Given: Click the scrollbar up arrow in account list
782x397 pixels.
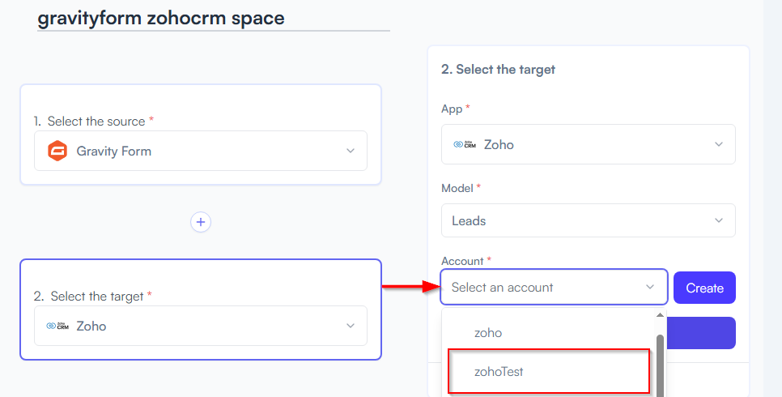Looking at the screenshot, I should pyautogui.click(x=660, y=315).
